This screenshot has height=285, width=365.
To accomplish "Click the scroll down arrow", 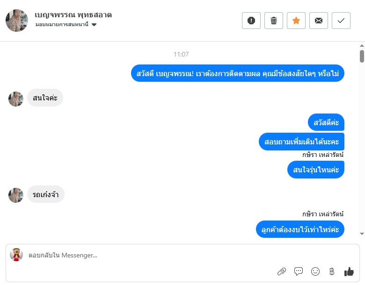I will (362, 234).
